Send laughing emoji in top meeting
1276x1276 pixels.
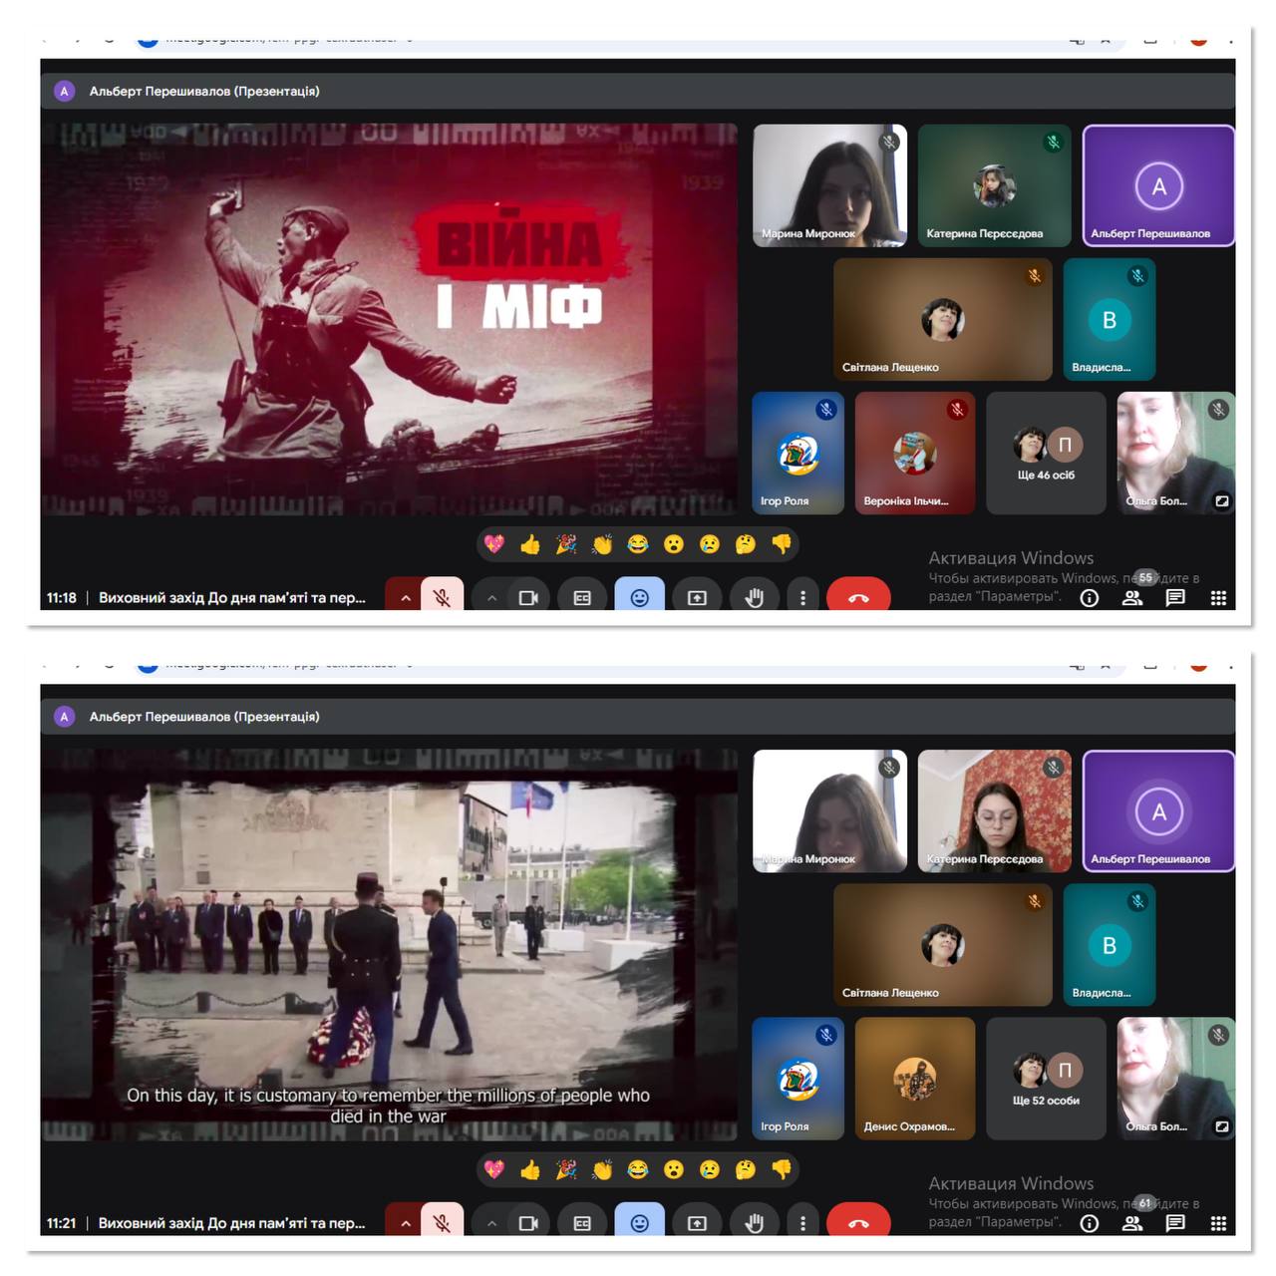click(638, 544)
